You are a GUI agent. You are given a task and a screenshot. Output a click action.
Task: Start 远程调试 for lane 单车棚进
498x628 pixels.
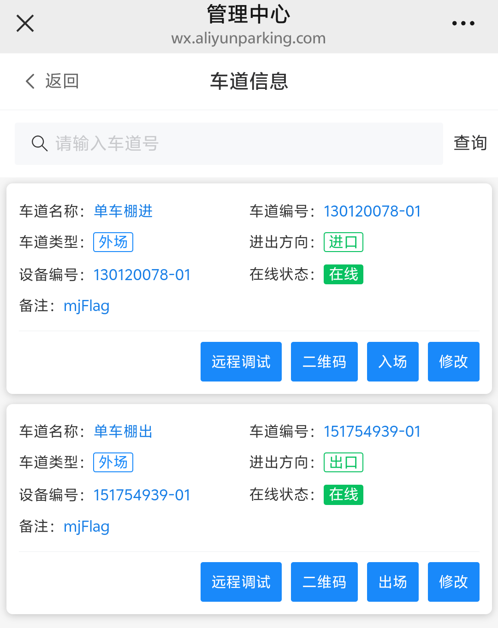pyautogui.click(x=241, y=362)
